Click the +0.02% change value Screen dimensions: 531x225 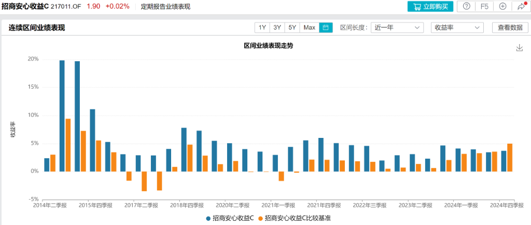coord(118,6)
